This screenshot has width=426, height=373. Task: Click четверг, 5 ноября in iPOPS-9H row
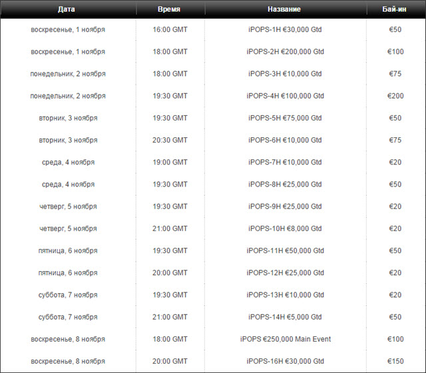coord(68,206)
